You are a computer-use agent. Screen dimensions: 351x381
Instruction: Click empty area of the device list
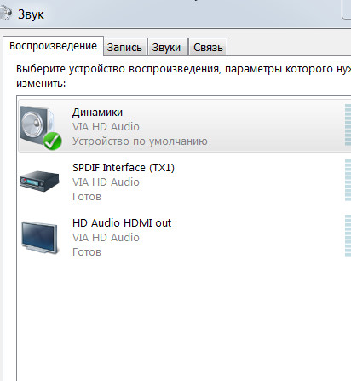181,318
